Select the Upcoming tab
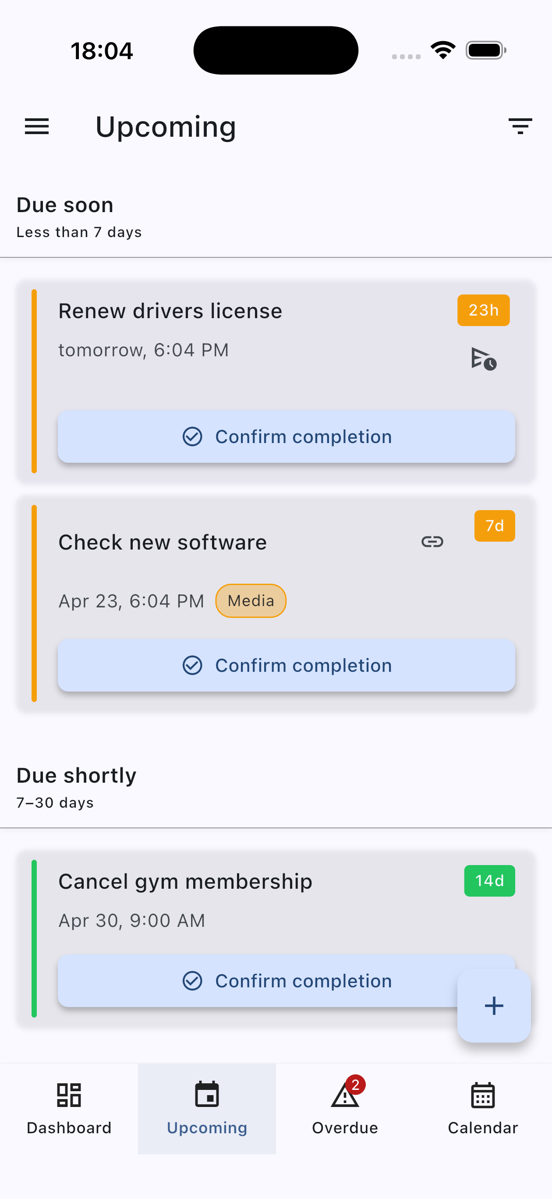Screen dimensions: 552x1199 pyautogui.click(x=207, y=1108)
